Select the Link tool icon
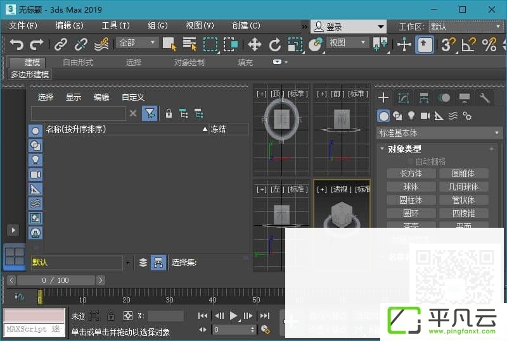This screenshot has width=507, height=341. [x=60, y=44]
